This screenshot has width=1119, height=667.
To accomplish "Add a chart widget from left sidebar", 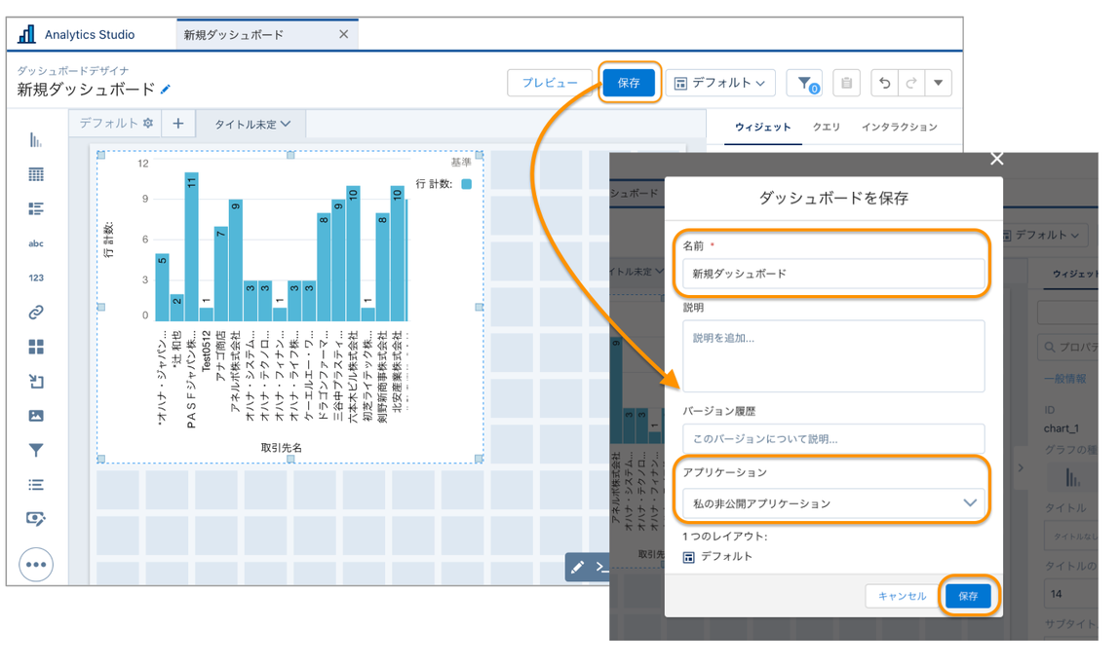I will 36,139.
